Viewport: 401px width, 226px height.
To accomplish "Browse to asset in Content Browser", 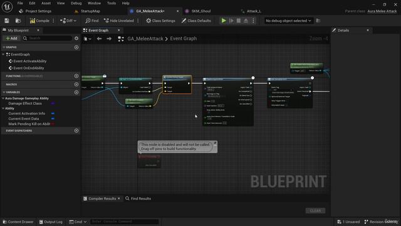I will (x=18, y=21).
